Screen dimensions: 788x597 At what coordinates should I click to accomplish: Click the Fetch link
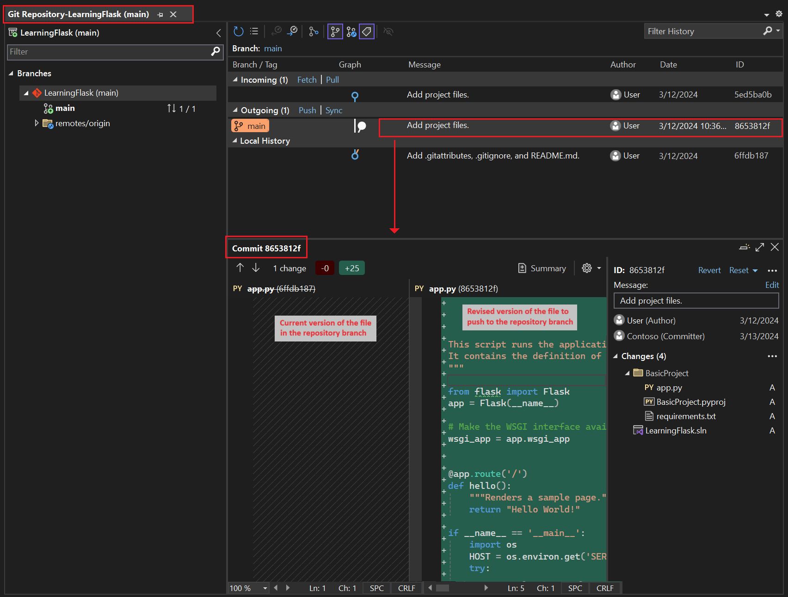(x=307, y=80)
